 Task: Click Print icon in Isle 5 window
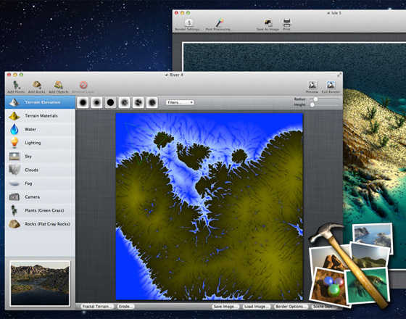(x=286, y=25)
